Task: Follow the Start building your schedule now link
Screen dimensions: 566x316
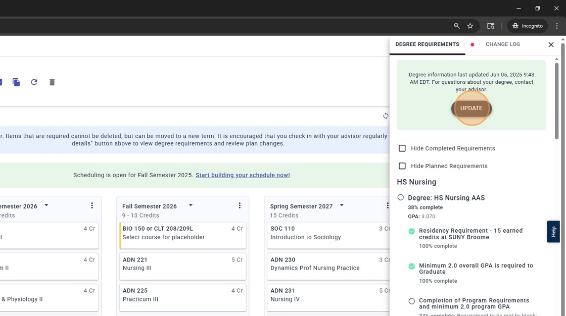Action: coord(243,175)
